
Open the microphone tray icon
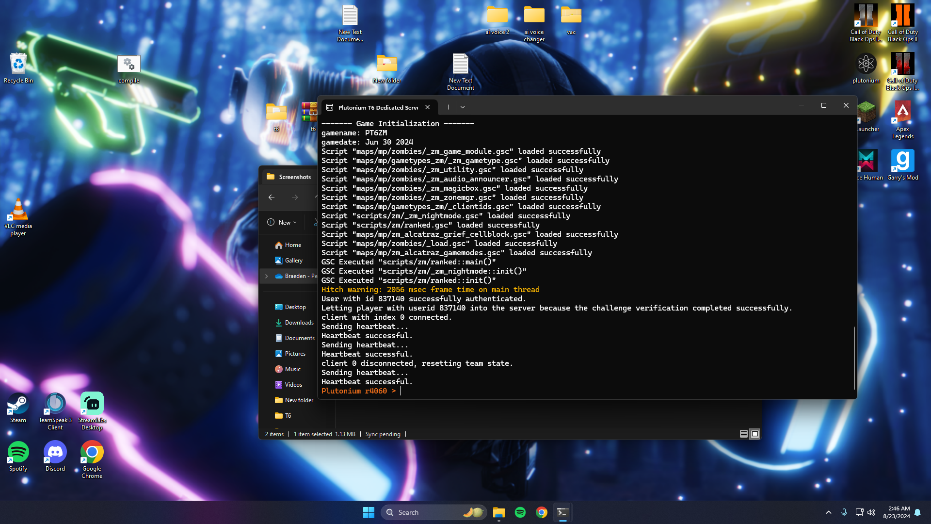[844, 512]
